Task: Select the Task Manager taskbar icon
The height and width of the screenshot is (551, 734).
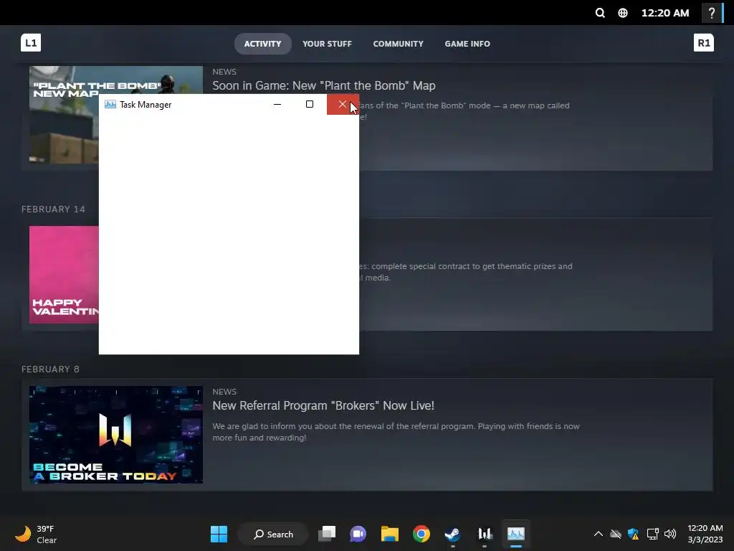Action: (x=516, y=534)
